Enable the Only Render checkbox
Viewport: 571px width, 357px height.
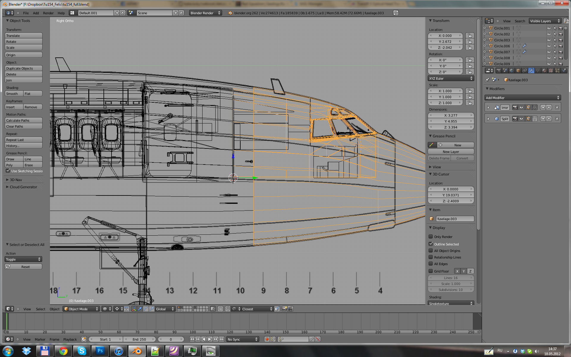pos(431,237)
